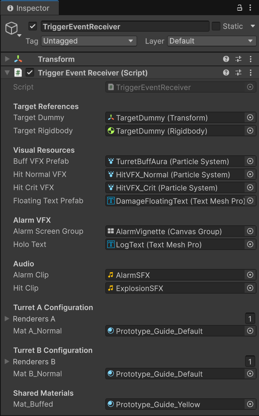Open the Inspector panel options menu
The image size is (259, 416).
[251, 8]
